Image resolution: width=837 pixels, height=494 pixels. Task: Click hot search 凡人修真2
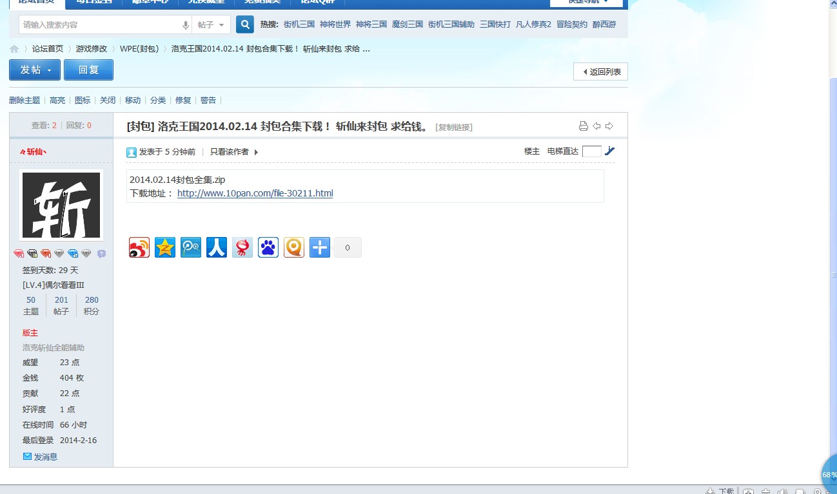[x=533, y=24]
